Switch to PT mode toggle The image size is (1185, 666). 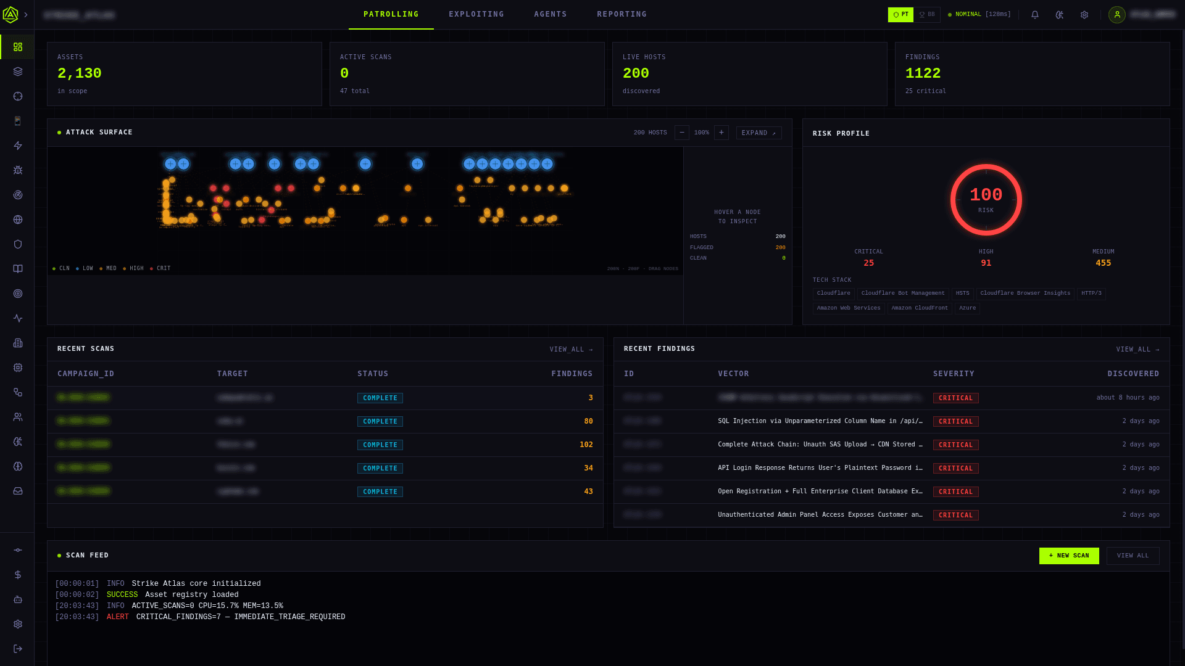point(900,15)
